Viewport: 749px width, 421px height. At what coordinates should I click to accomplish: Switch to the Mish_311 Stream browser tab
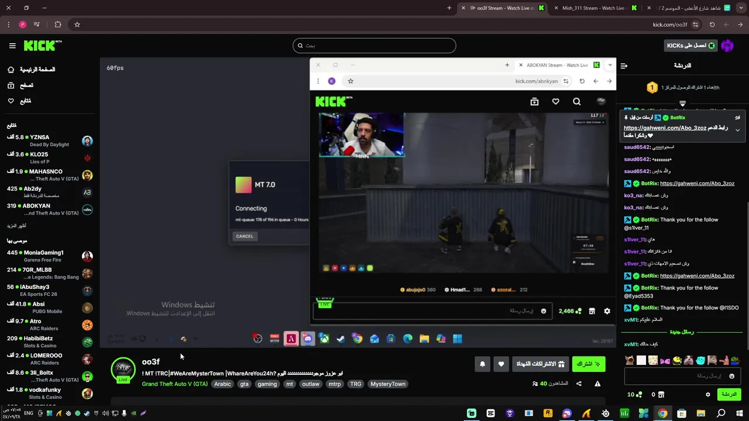click(x=594, y=8)
